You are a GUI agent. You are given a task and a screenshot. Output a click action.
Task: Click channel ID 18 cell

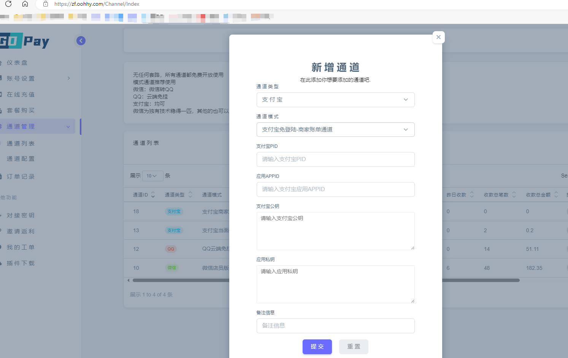(136, 212)
